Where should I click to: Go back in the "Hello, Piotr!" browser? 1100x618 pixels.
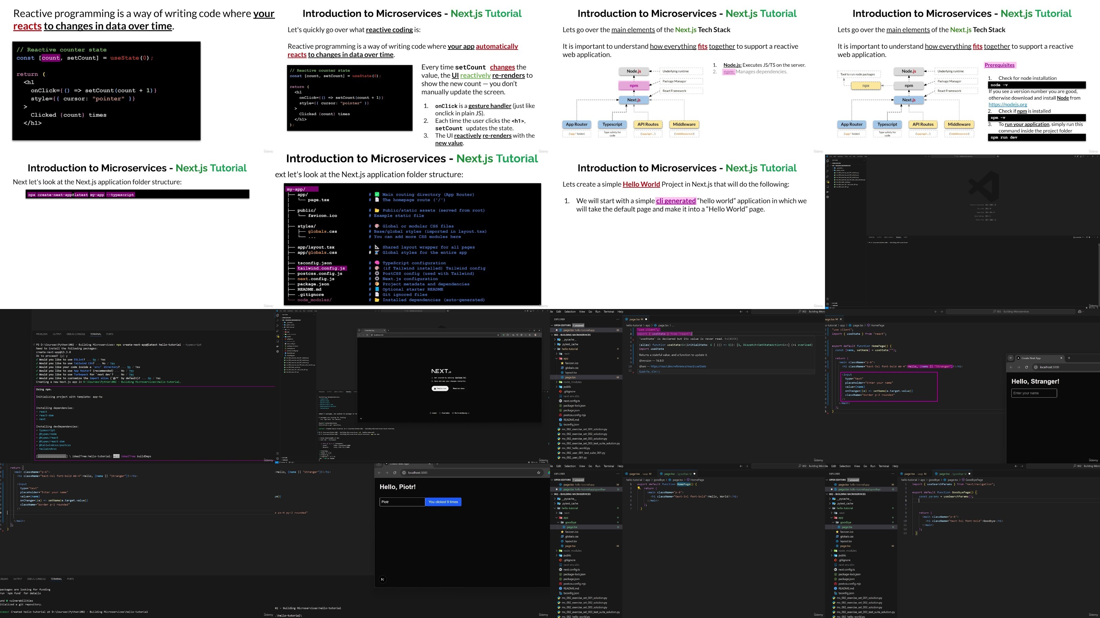tap(379, 472)
